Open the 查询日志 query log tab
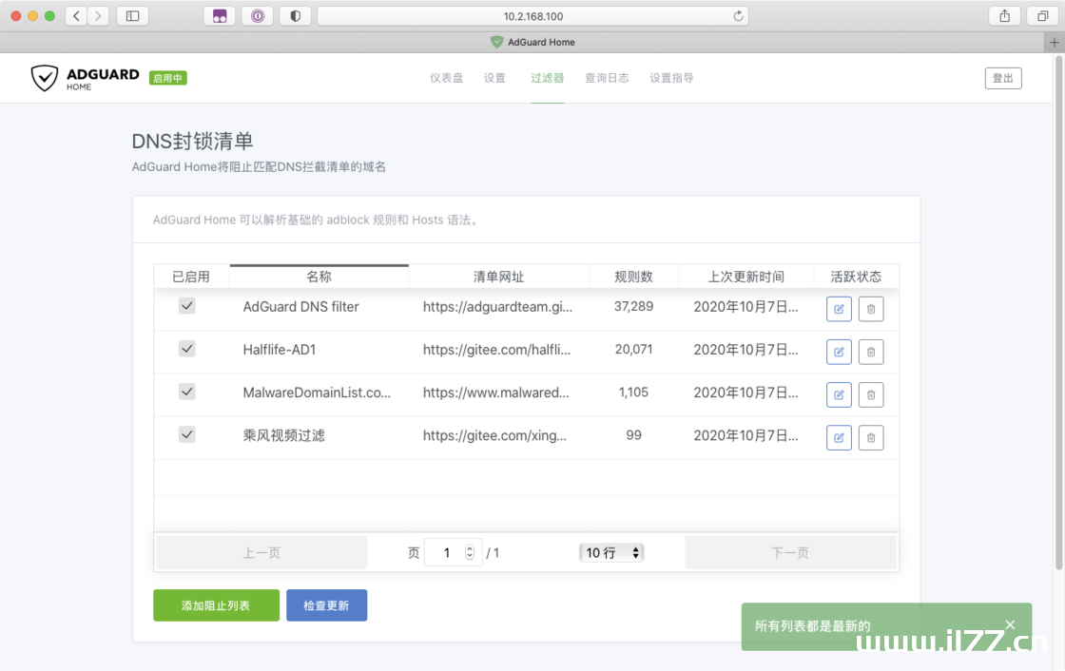 (607, 78)
